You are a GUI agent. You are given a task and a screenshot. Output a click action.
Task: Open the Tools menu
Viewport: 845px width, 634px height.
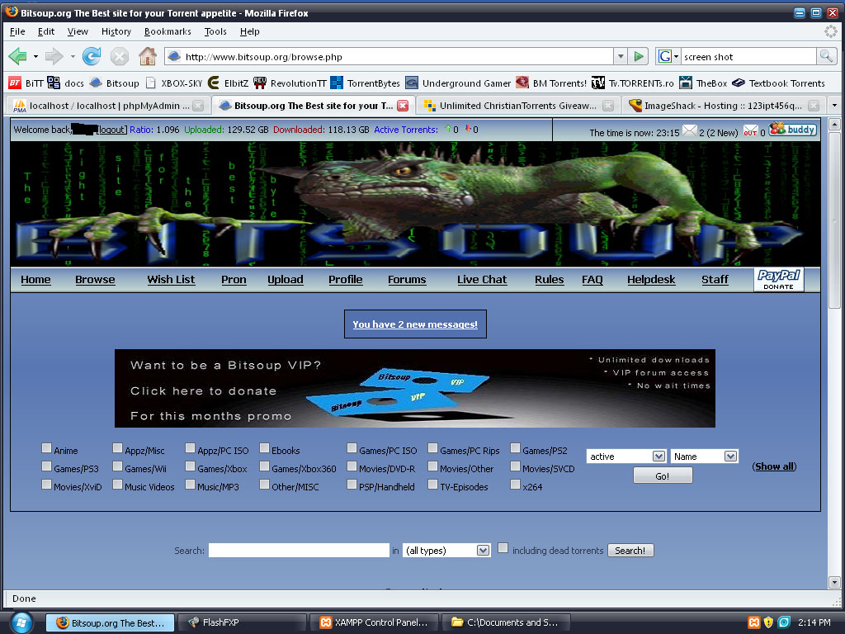tap(215, 31)
